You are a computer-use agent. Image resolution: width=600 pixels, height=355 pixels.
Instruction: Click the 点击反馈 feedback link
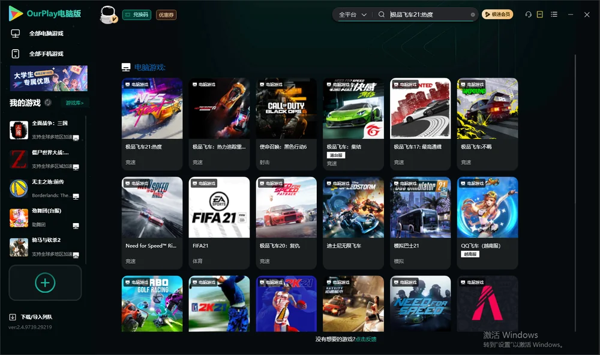click(366, 339)
